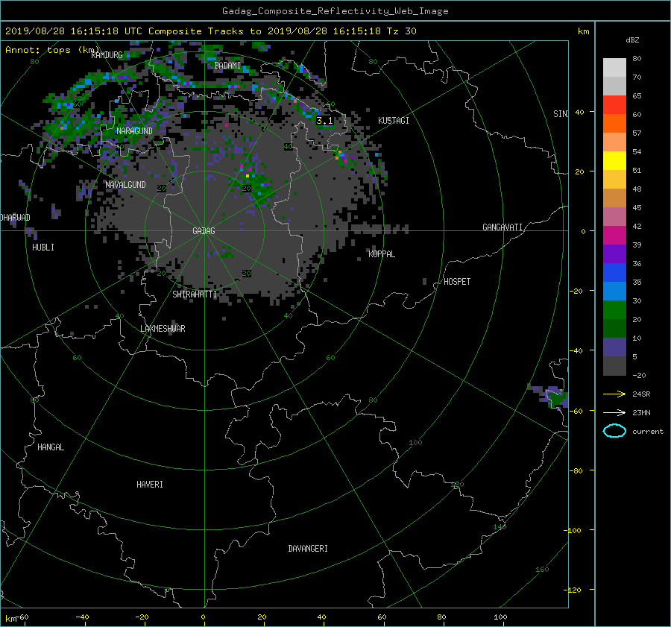This screenshot has height=627, width=671.
Task: Click the DHARWAD town label
Action: 16,218
